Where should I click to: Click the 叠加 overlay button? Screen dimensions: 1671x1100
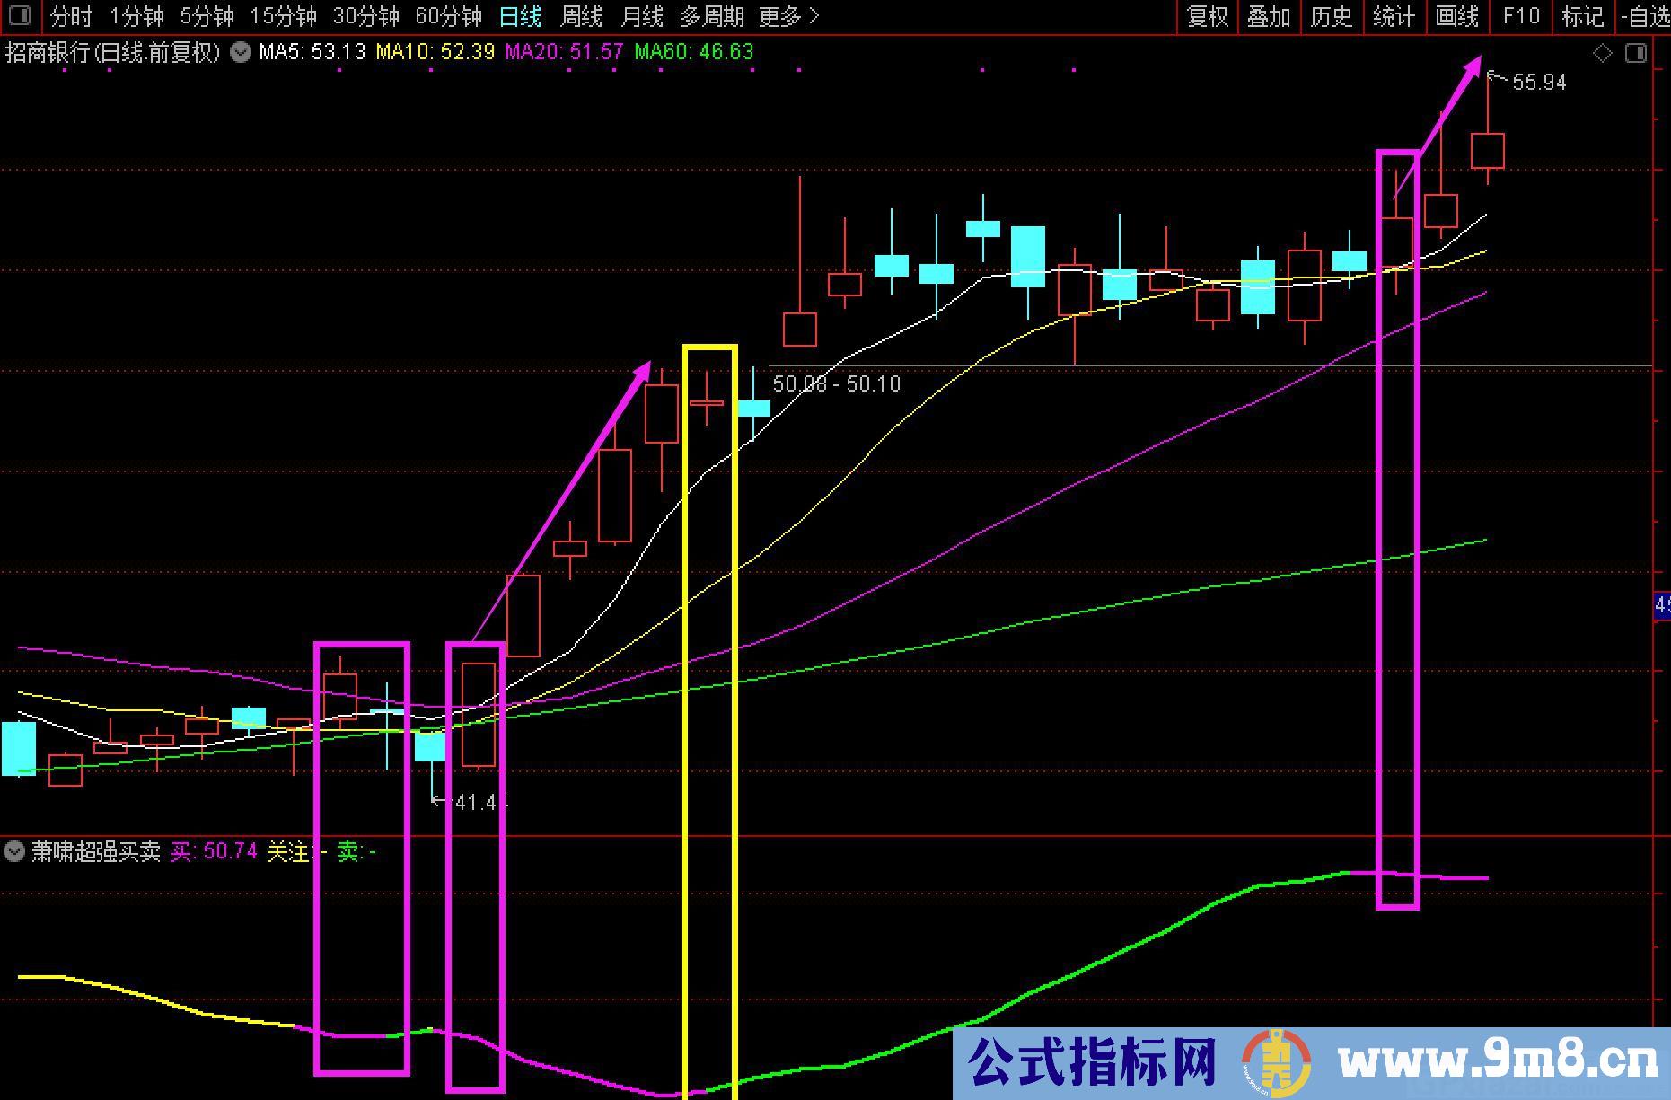point(1269,16)
